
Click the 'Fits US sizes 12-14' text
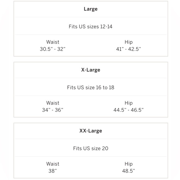tap(90, 26)
